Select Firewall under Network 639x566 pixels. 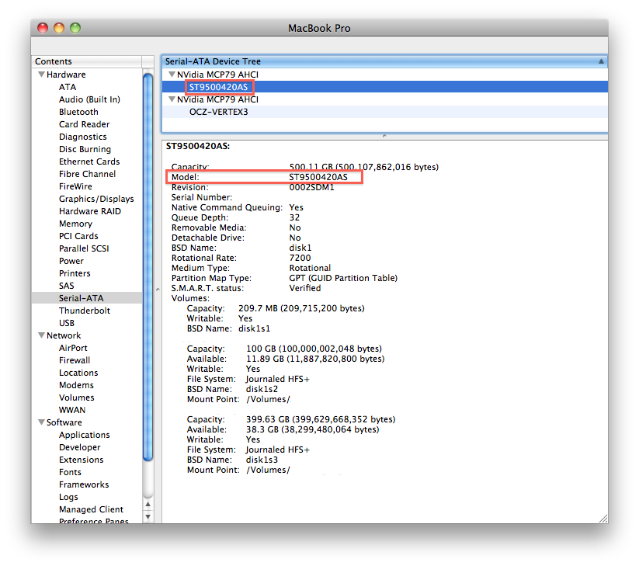click(x=75, y=360)
